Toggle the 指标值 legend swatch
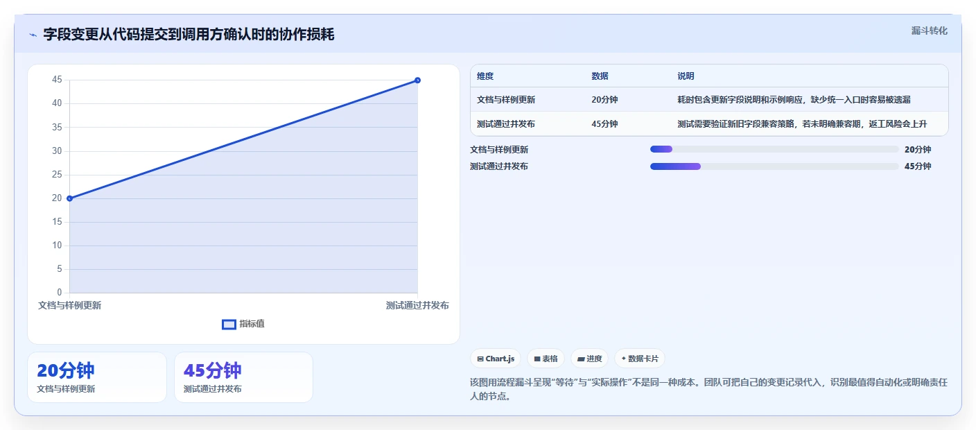Screen dimensions: 976x430 [x=229, y=324]
